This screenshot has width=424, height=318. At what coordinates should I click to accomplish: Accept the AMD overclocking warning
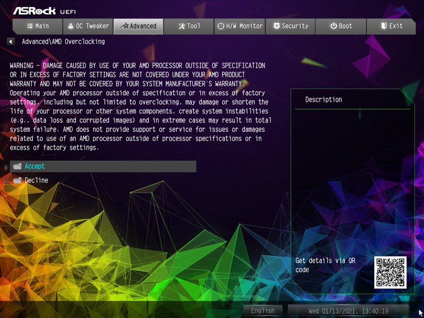point(103,166)
